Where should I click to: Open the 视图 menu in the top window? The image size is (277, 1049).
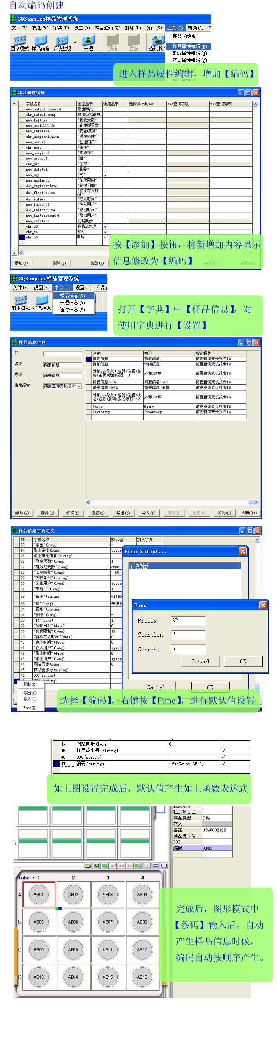40,28
